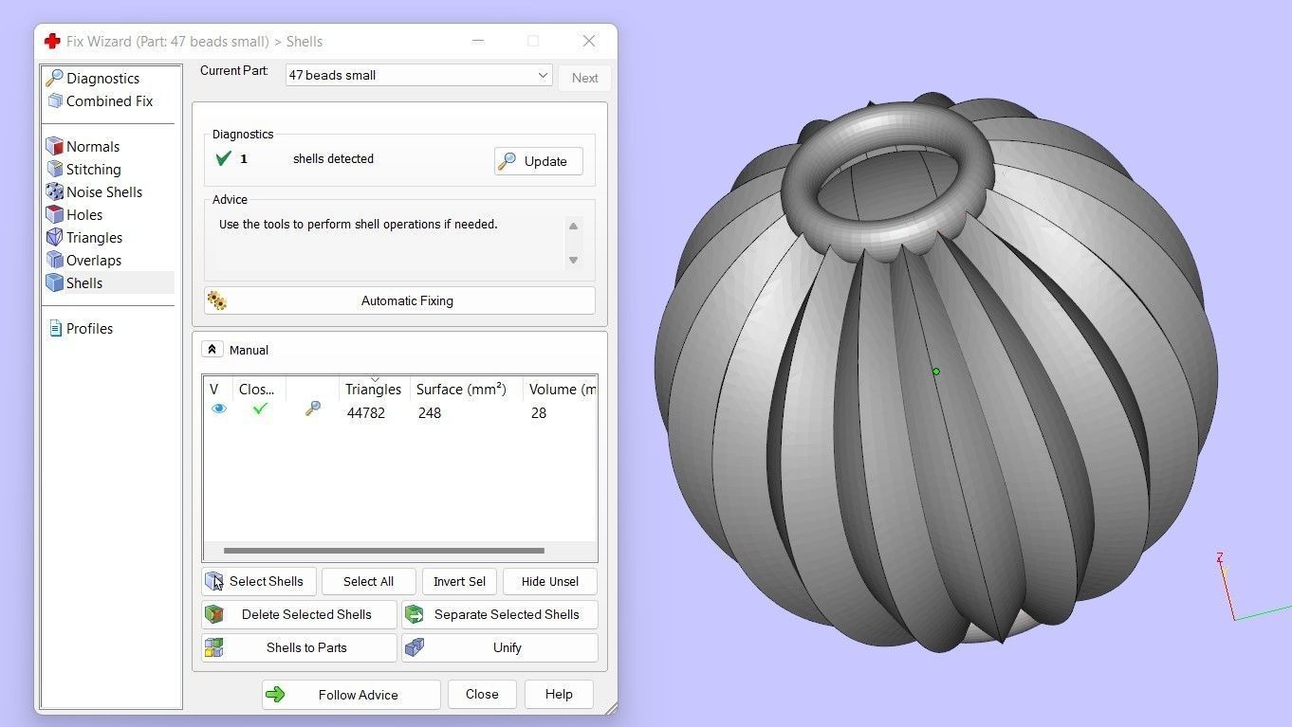Screen dimensions: 1292x727
Task: Click Update to refresh diagnostics
Action: pyautogui.click(x=538, y=161)
